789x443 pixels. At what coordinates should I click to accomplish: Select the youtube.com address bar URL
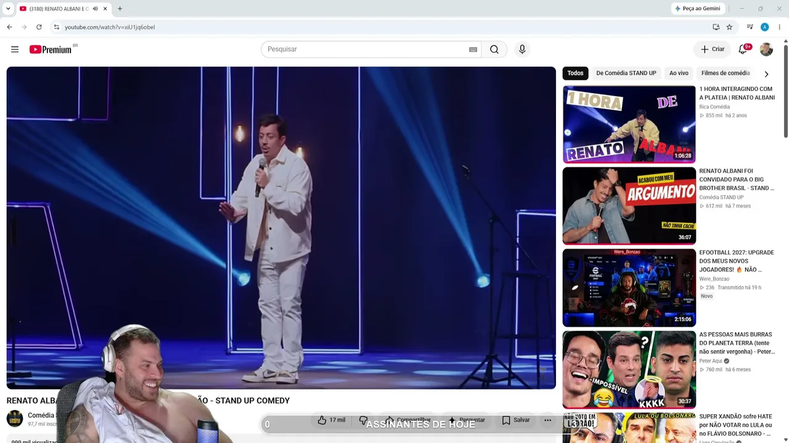click(110, 27)
